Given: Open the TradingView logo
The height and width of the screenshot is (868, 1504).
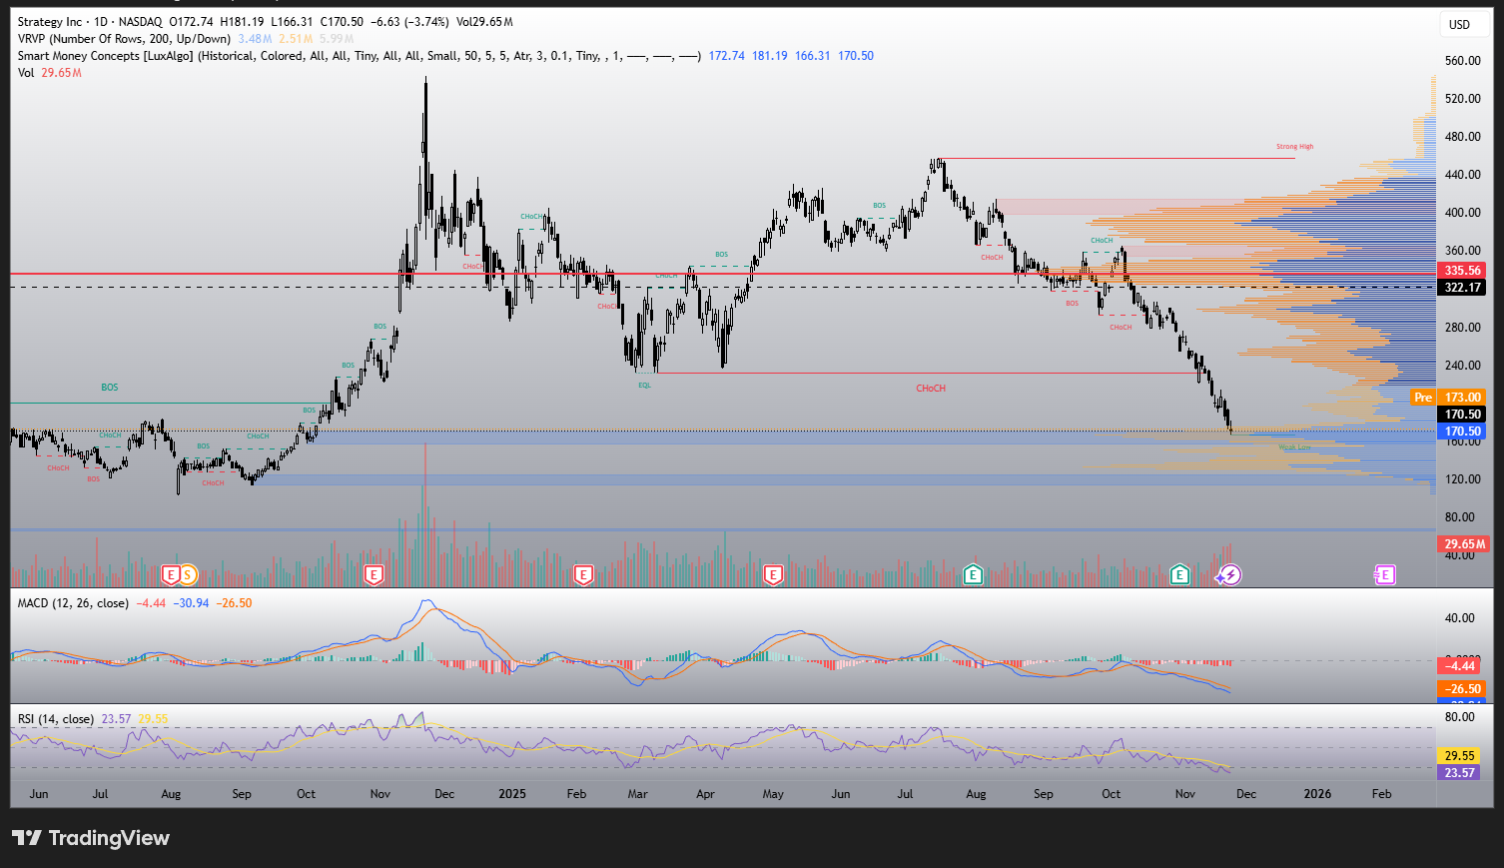Looking at the screenshot, I should tap(91, 838).
